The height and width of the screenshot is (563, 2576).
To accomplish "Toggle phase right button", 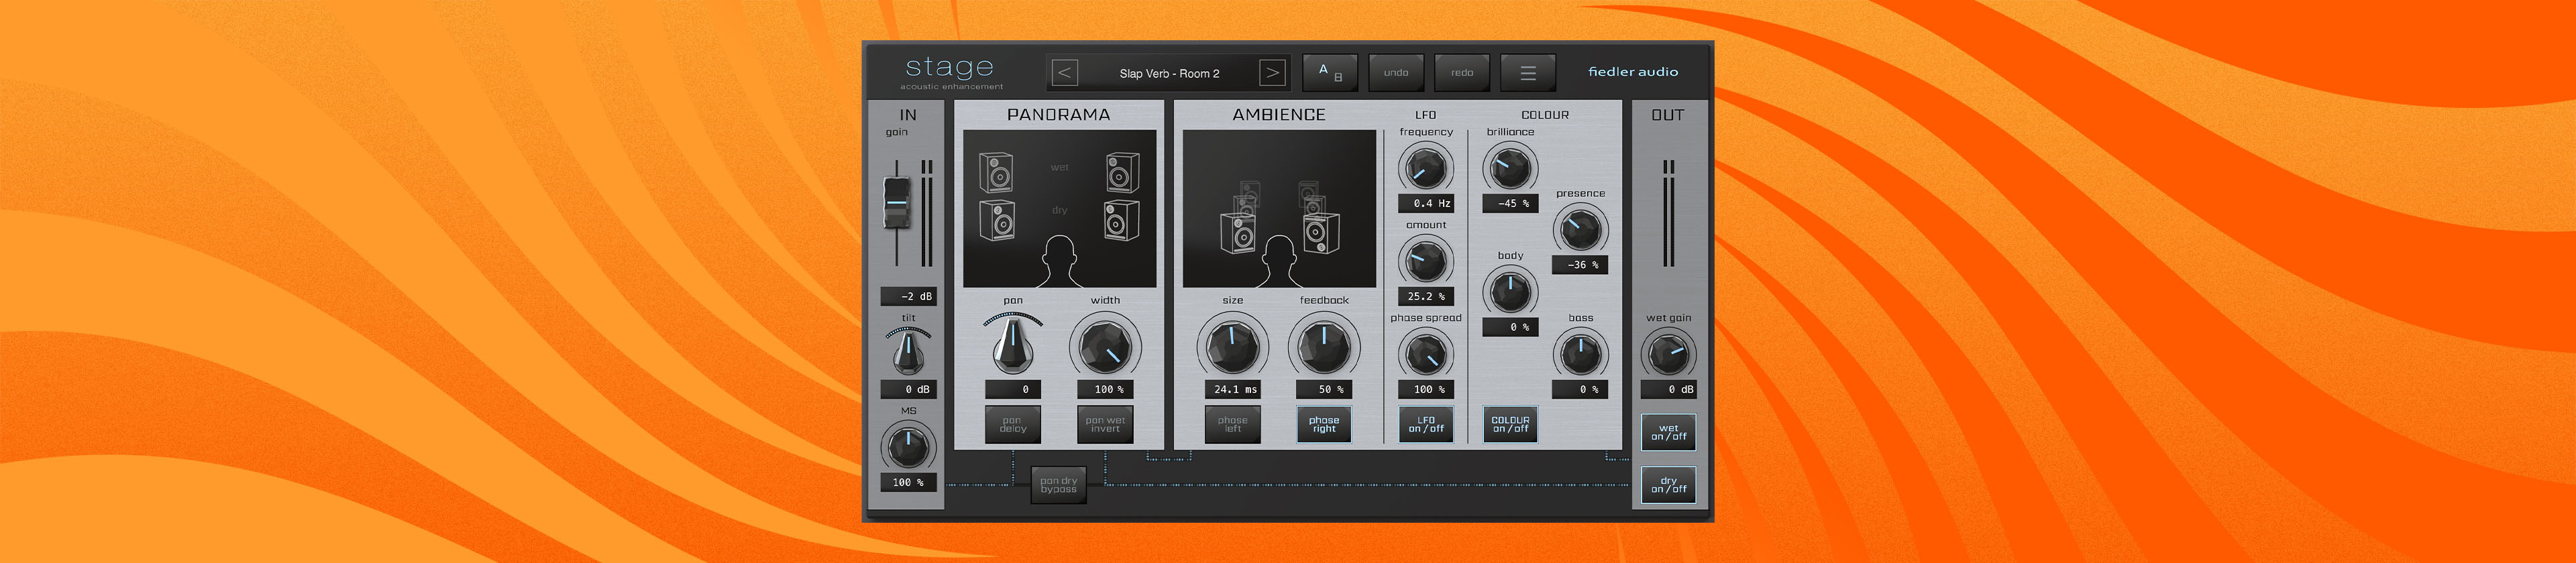I will point(1324,424).
